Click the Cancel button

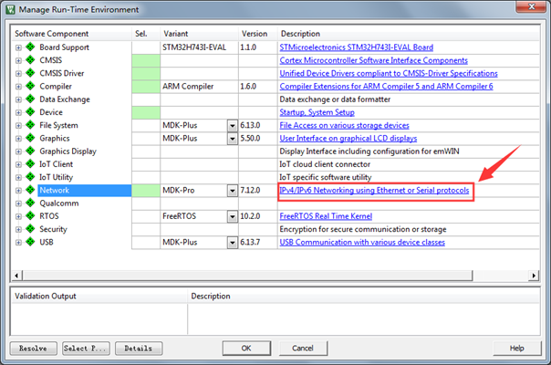pos(303,349)
